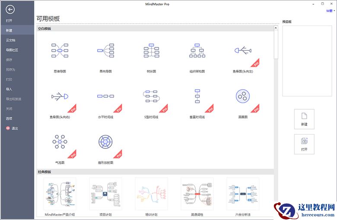Choose the 鱼骨图(头向左) template
Image resolution: width=337 pixels, height=220 pixels.
pyautogui.click(x=243, y=50)
